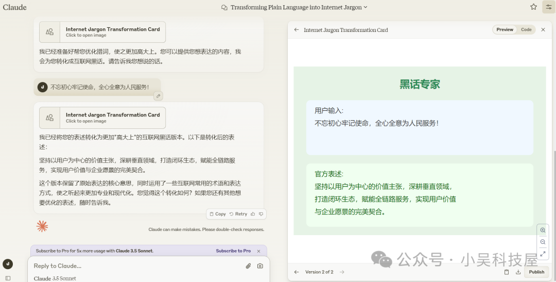Copy artifact contents to clipboard
Image resolution: width=556 pixels, height=282 pixels.
click(507, 272)
